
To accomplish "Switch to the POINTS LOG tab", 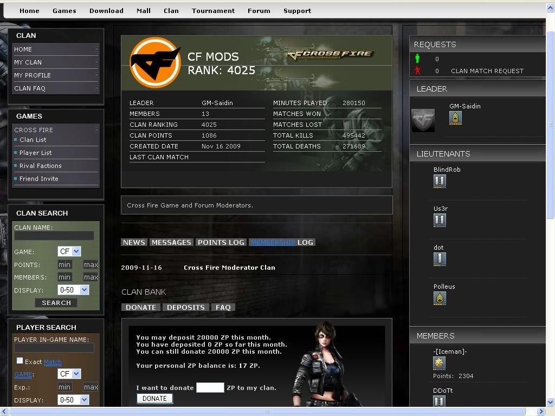I will click(x=221, y=242).
